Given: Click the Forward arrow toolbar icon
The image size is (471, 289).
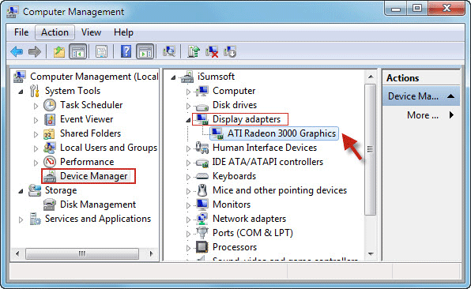Looking at the screenshot, I should click(x=35, y=51).
